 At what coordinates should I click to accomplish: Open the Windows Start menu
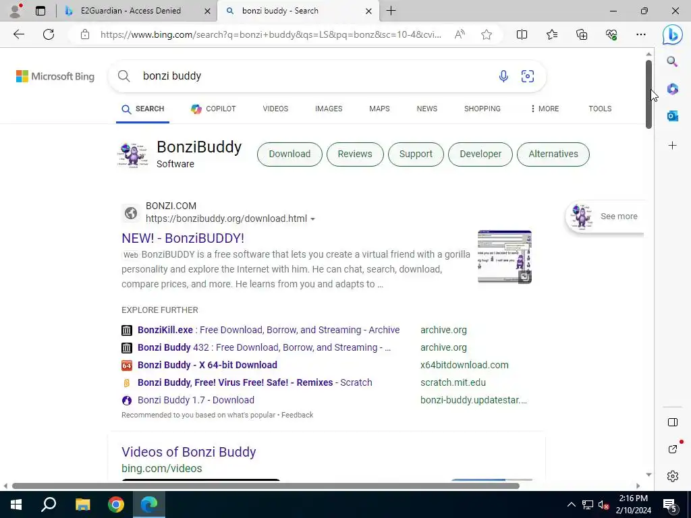(16, 505)
